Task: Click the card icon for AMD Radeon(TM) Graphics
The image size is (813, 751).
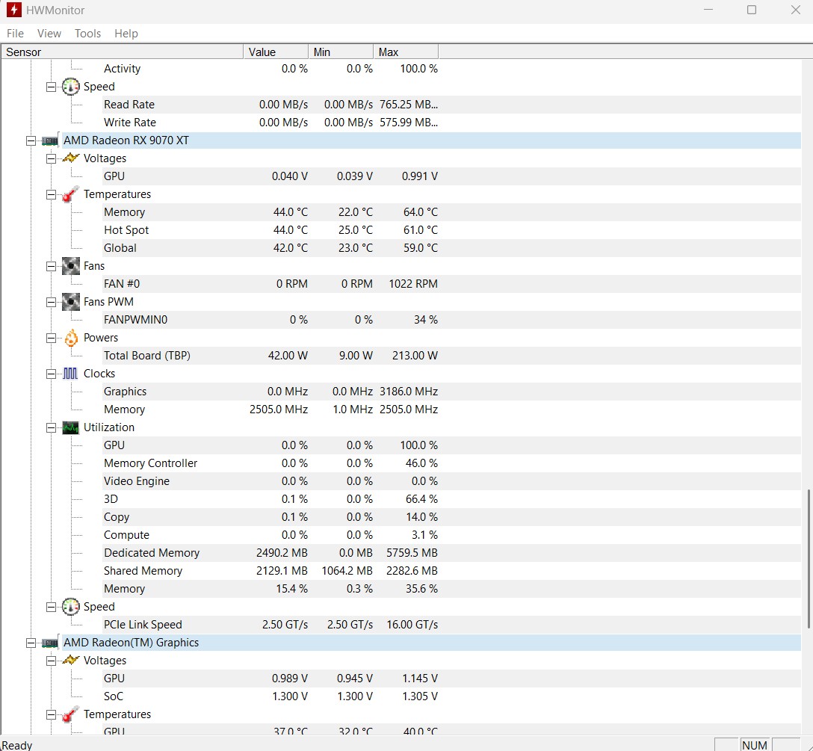Action: tap(50, 643)
